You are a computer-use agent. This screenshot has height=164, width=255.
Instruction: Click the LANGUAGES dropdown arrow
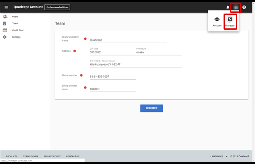[x=227, y=156]
